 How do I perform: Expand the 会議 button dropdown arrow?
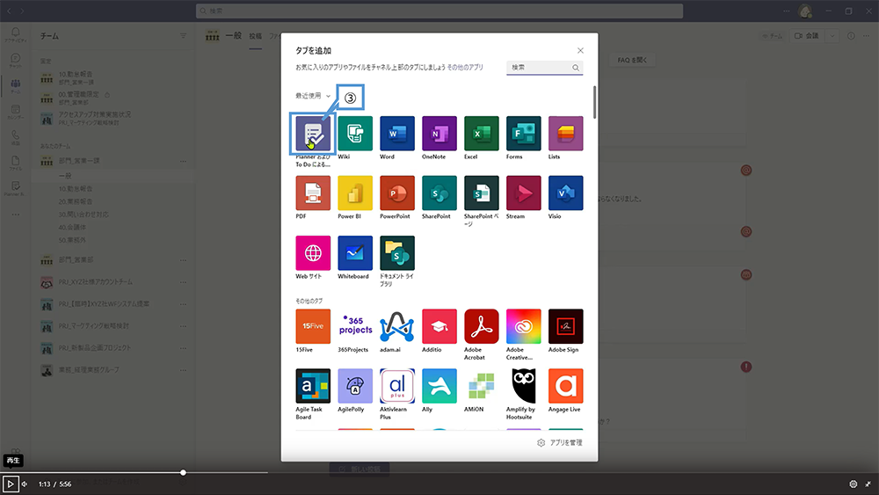coord(832,36)
